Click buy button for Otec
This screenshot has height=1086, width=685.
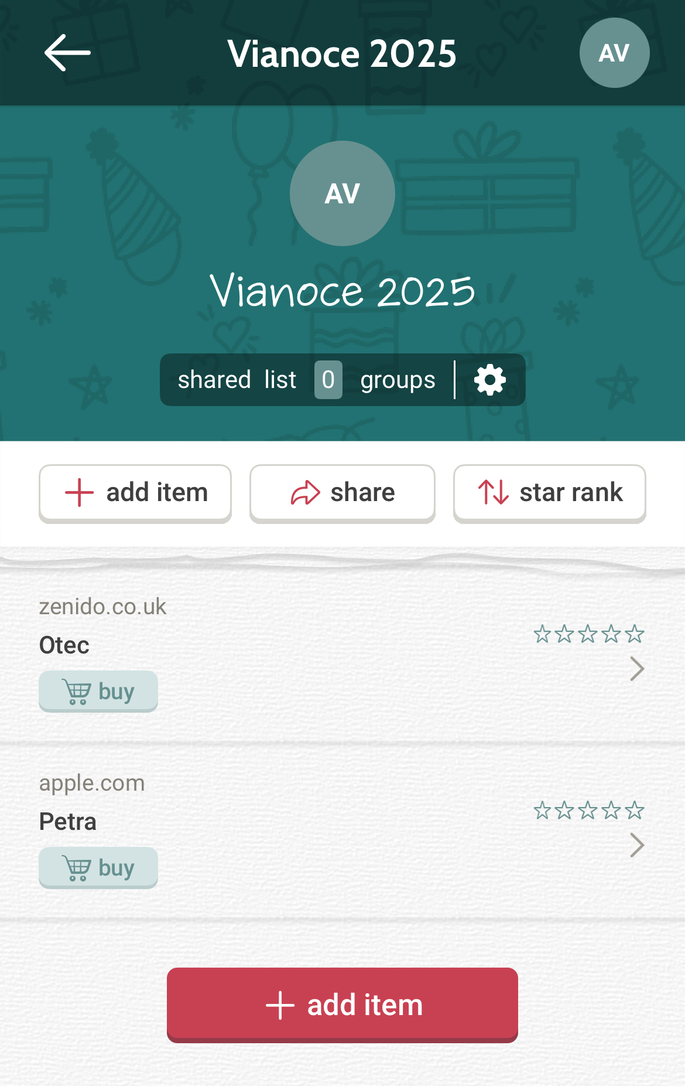pyautogui.click(x=98, y=692)
